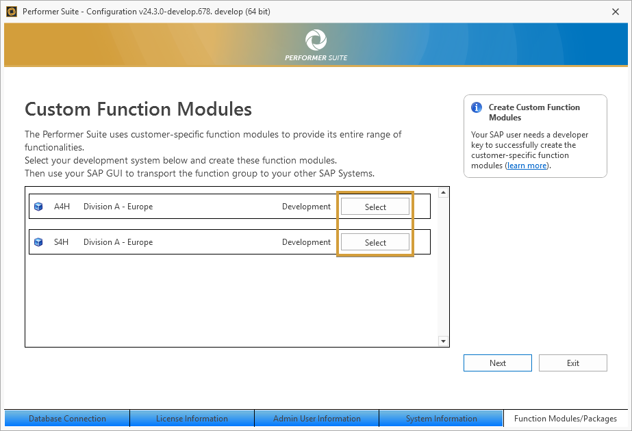Go to the next step with Next
632x431 pixels.
tap(497, 363)
